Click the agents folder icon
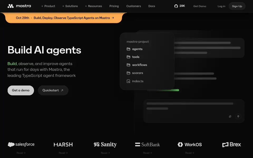This screenshot has width=253, height=158. click(x=128, y=49)
